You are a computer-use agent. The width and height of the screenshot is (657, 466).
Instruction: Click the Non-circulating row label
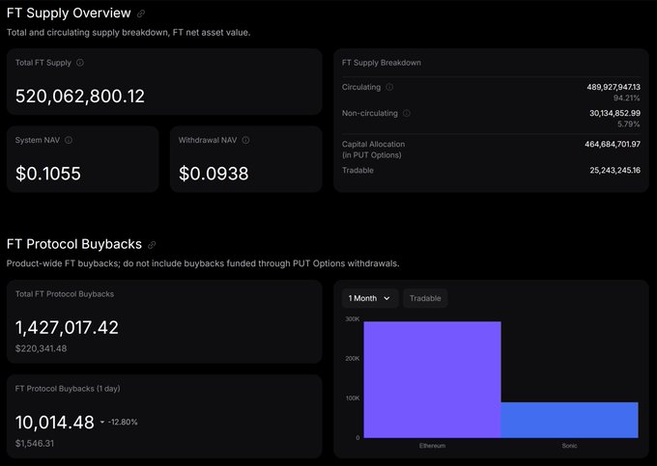point(370,113)
